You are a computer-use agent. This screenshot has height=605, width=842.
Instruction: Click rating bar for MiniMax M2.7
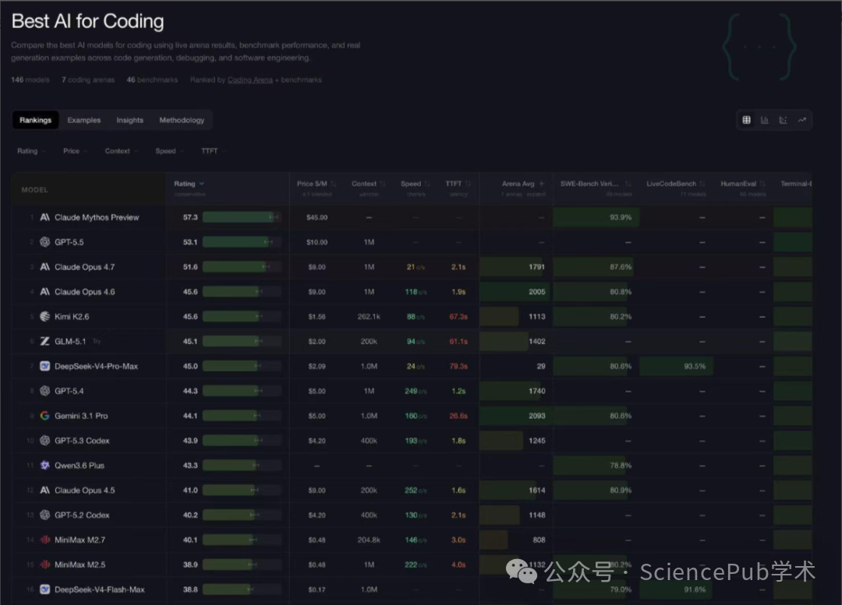point(242,540)
